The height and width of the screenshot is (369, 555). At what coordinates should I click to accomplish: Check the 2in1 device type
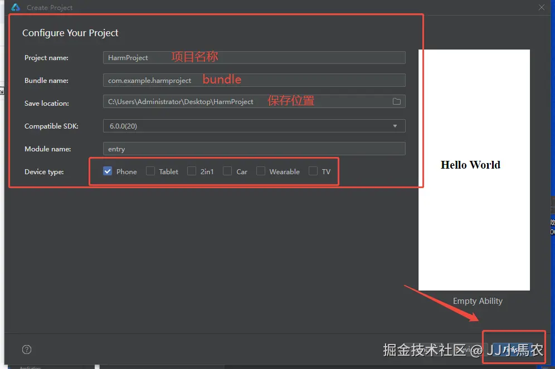191,171
